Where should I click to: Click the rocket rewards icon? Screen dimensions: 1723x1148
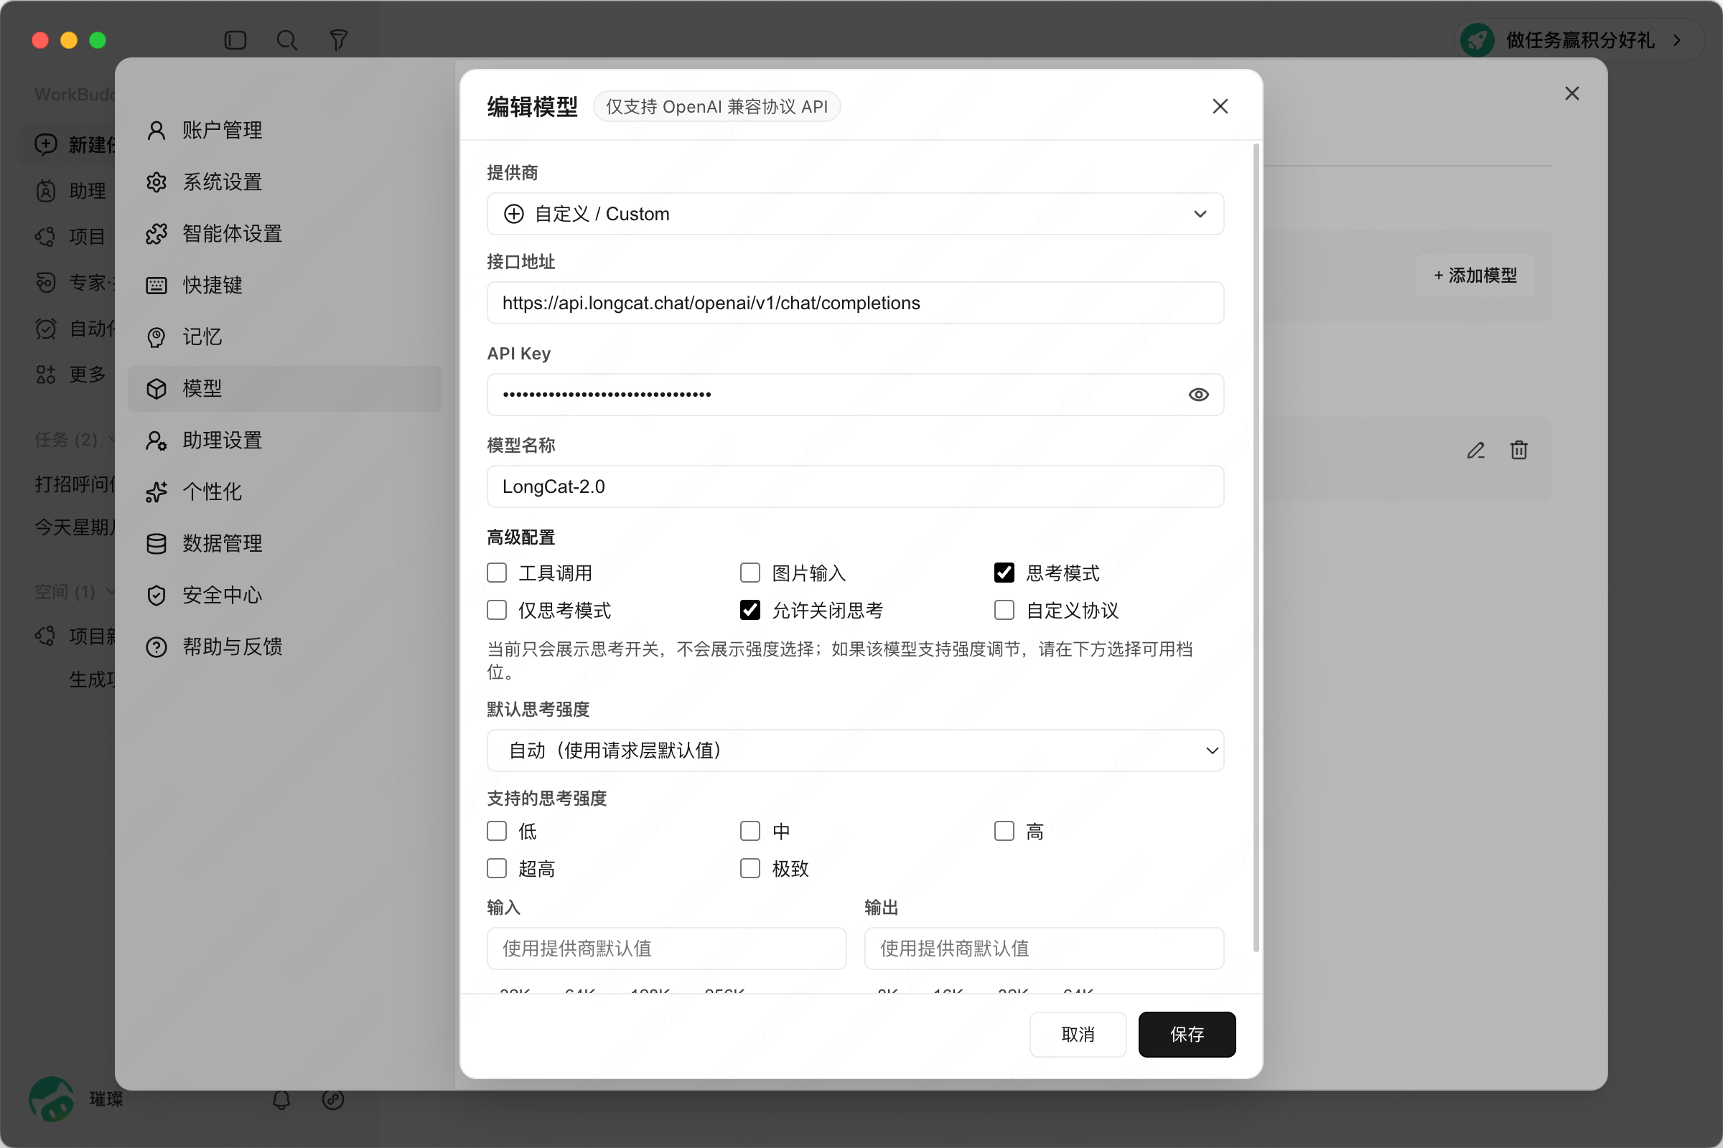1477,40
